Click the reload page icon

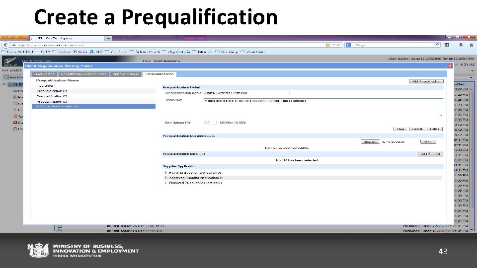(x=338, y=45)
